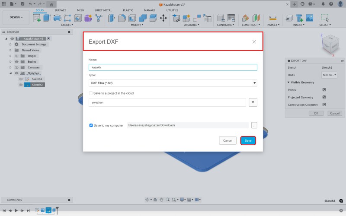Open the Data Panel grid icon

(4, 4)
